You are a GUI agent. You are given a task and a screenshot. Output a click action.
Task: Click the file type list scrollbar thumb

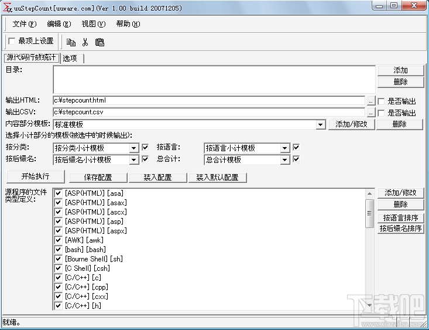(x=370, y=213)
